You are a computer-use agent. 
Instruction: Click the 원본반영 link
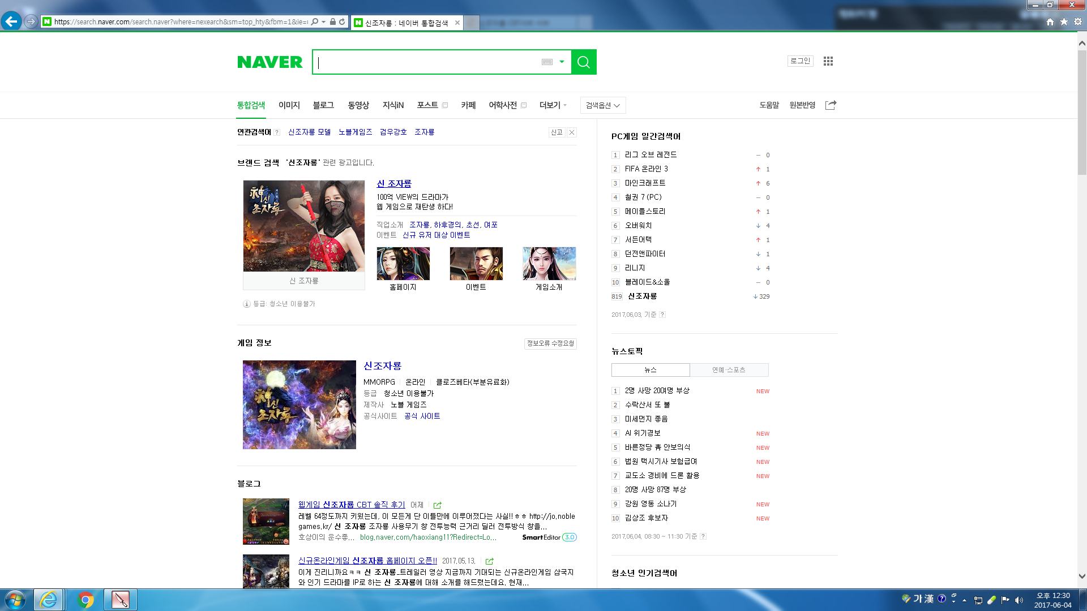802,105
